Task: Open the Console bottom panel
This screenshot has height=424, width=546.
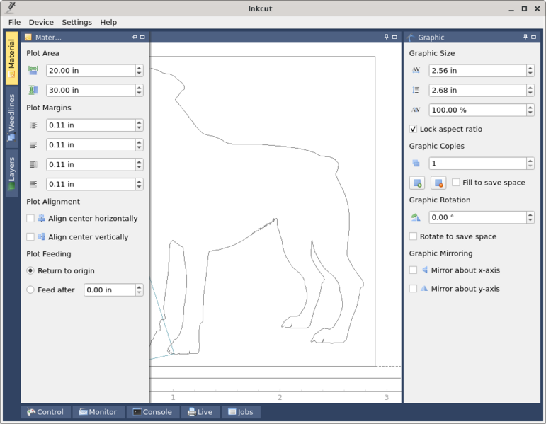Action: tap(152, 412)
